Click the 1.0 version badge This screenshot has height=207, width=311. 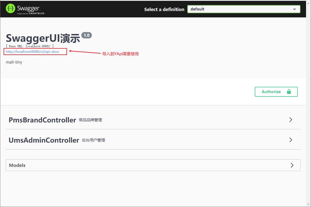pos(87,35)
